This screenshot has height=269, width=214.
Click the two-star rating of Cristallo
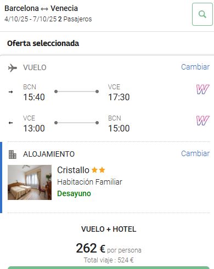[x=98, y=170]
